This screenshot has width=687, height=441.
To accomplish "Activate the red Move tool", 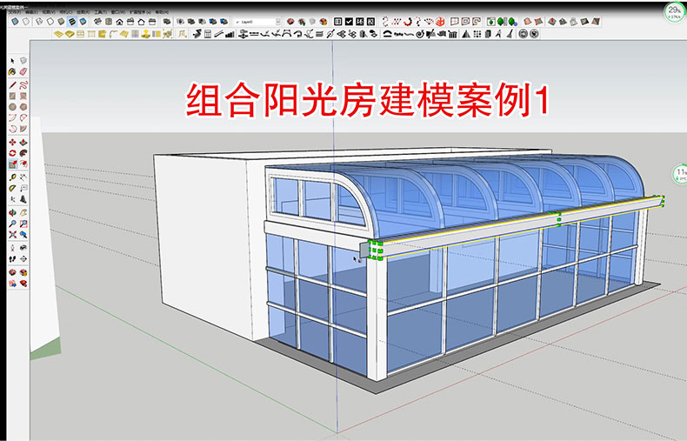I will click(x=11, y=142).
